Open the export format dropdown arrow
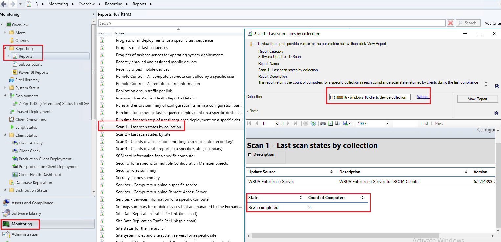Viewport: 501px width, 242px height. (x=350, y=123)
